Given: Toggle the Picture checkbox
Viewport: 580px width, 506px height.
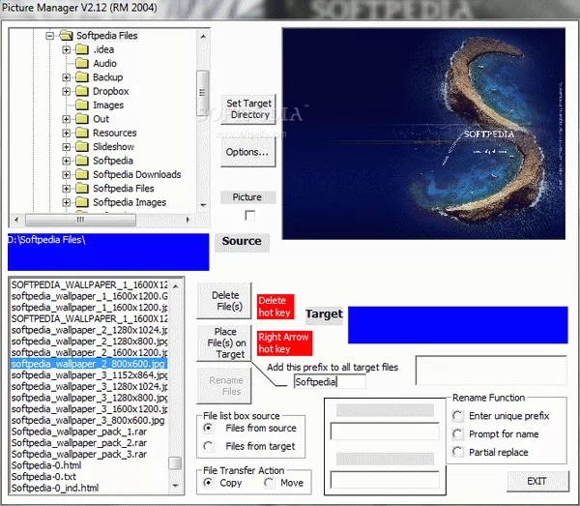Looking at the screenshot, I should (250, 215).
